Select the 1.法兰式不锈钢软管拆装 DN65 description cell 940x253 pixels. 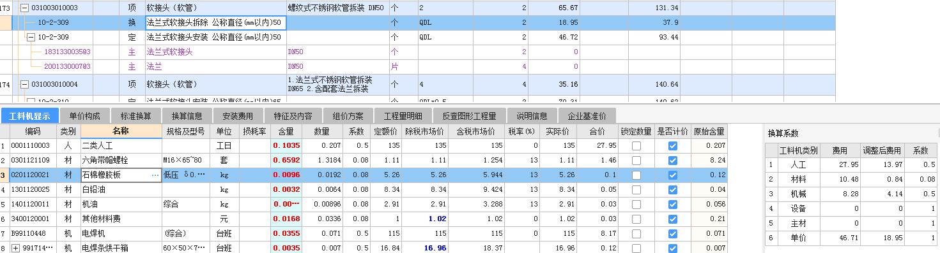[x=337, y=84]
